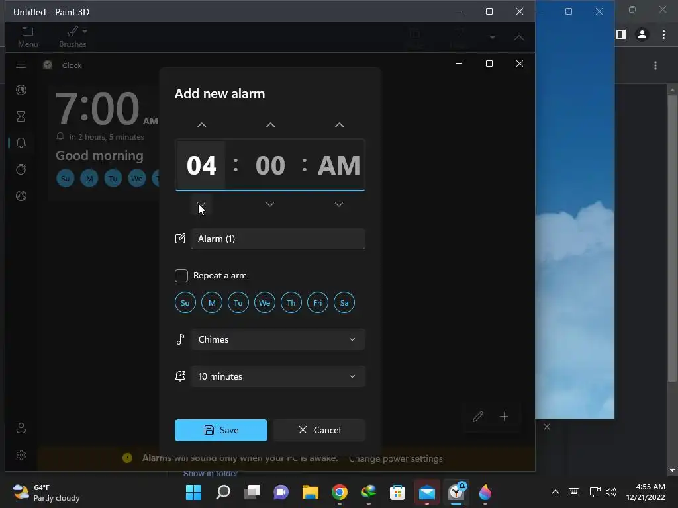
Task: Collapse the Paint 3D toolbar chevron
Action: point(519,38)
